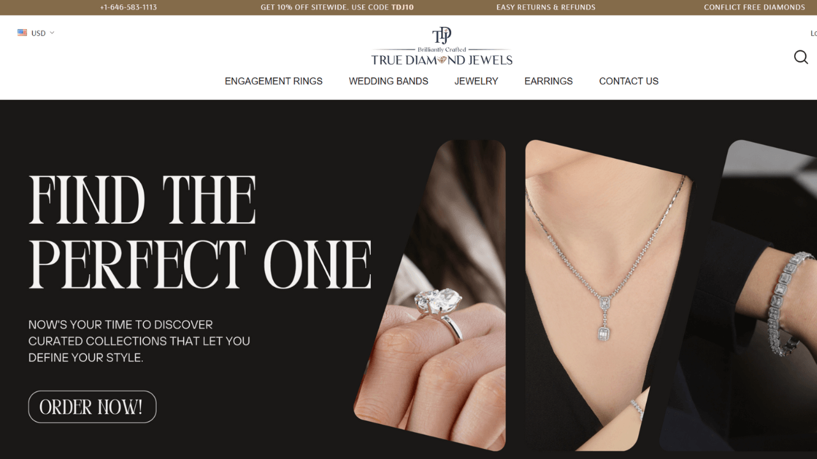Open Easy Returns & Refunds link

click(546, 8)
